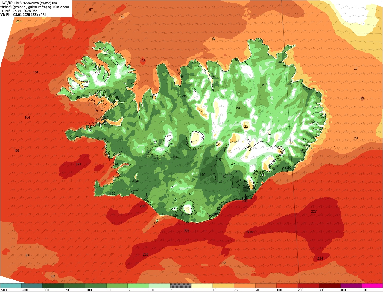Viewport: 383px width, 292px height.
Task: Click the dark red legend swatch between 200 and 300
Action: 308,285
